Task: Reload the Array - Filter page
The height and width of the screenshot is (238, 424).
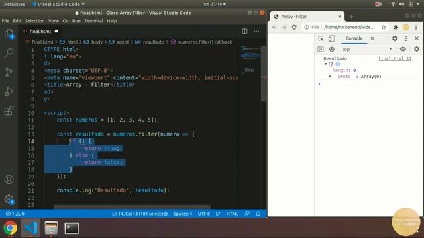Action: 294,27
